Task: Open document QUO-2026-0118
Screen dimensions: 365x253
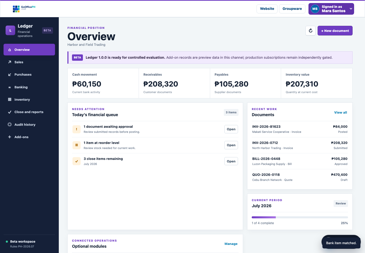Action: pyautogui.click(x=300, y=177)
